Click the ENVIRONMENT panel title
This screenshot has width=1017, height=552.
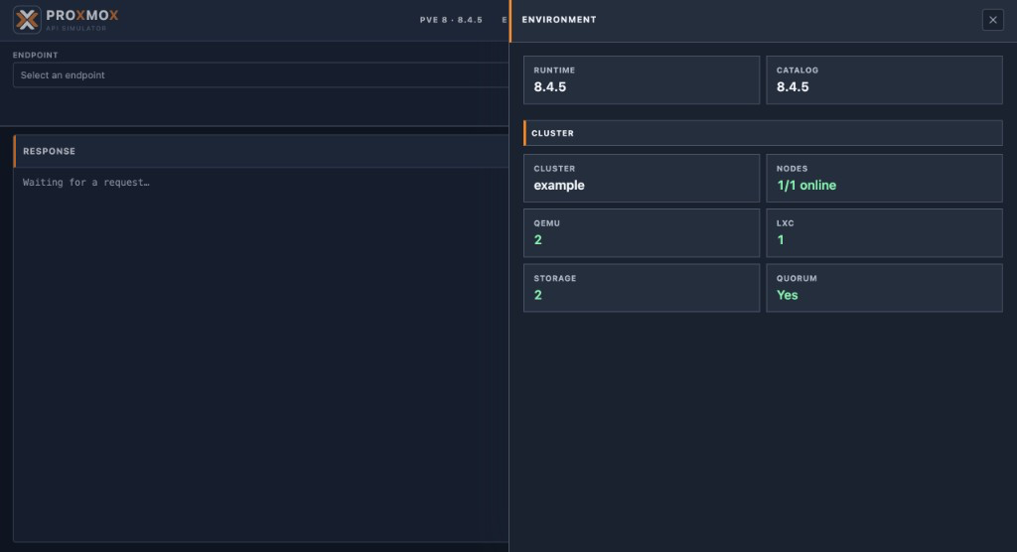(559, 20)
